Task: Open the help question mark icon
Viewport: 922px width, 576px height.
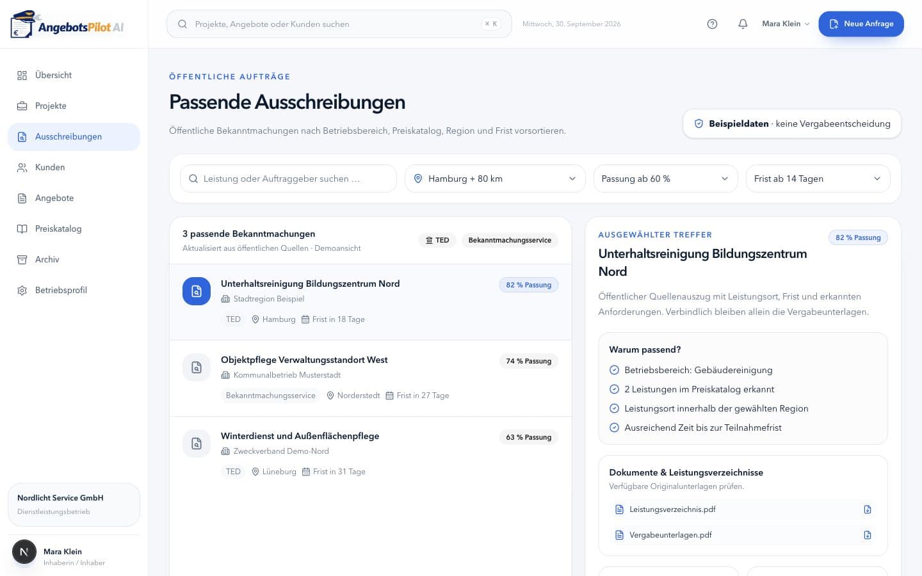Action: [712, 24]
